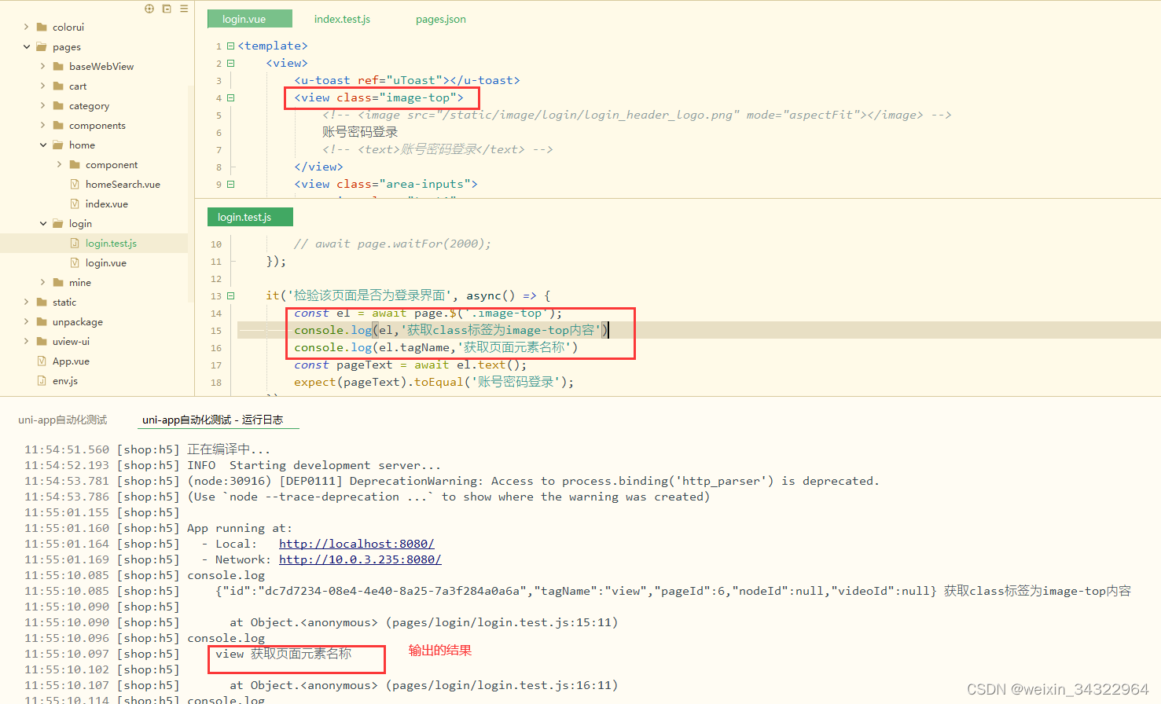Select the login.test.js tab in lower editor
1161x704 pixels.
click(x=250, y=217)
